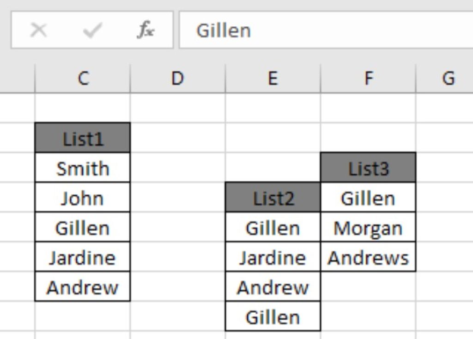Click the Insert Function fx icon
The height and width of the screenshot is (339, 473).
point(145,30)
